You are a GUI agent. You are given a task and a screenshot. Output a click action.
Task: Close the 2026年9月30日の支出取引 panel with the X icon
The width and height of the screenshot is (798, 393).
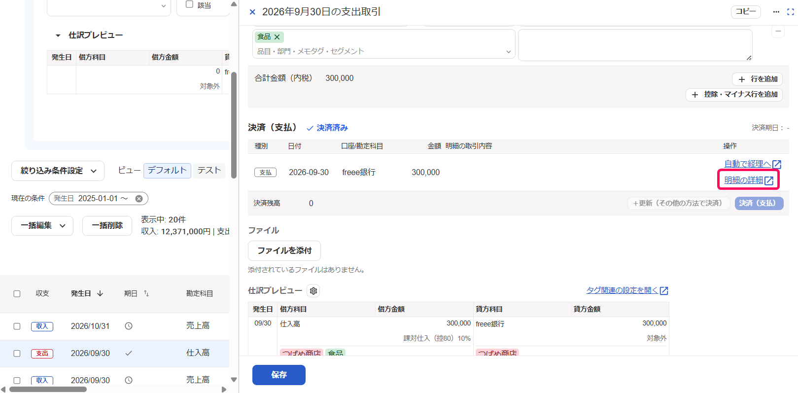(252, 12)
